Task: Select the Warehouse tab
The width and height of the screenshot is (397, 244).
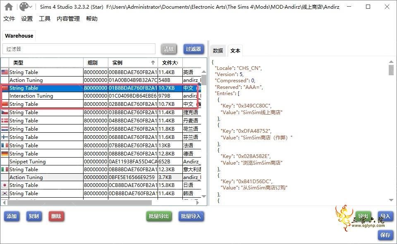Action: click(x=19, y=36)
